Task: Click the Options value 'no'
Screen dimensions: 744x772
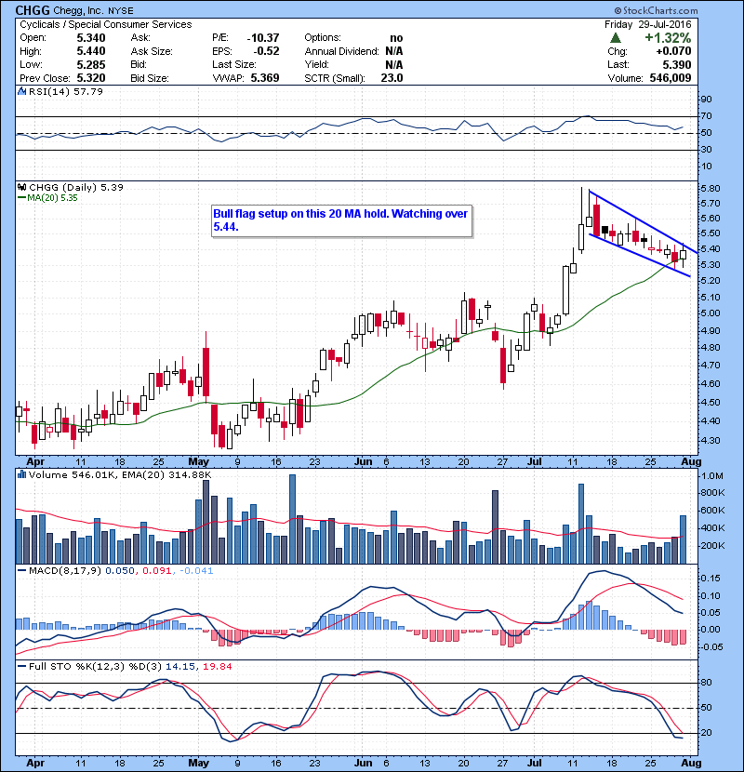Action: (396, 38)
